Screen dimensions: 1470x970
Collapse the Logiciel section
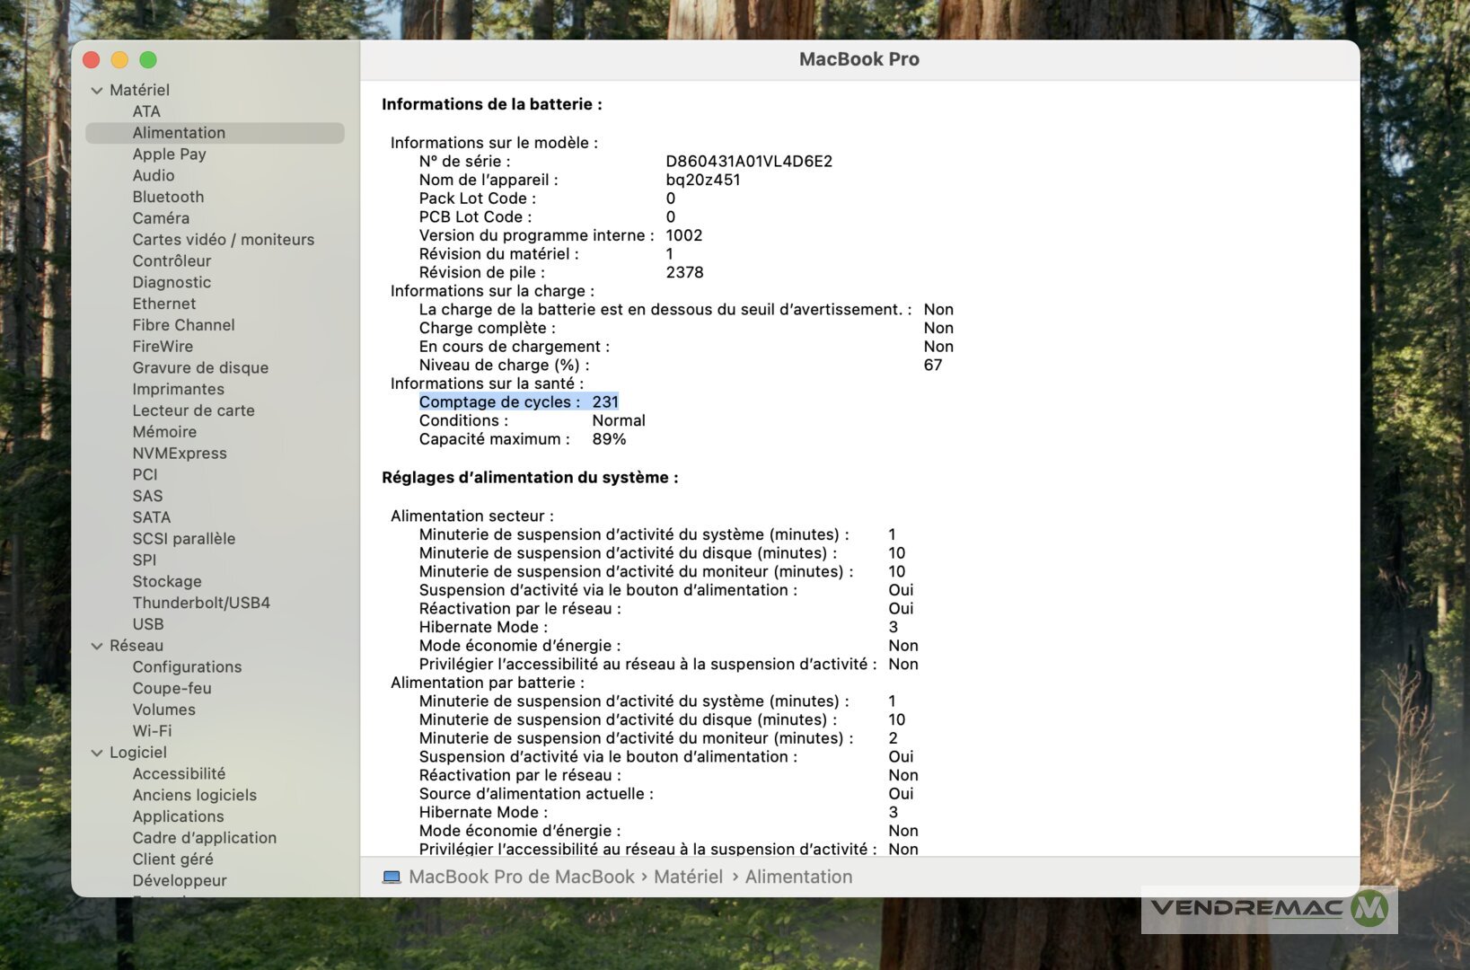point(97,753)
